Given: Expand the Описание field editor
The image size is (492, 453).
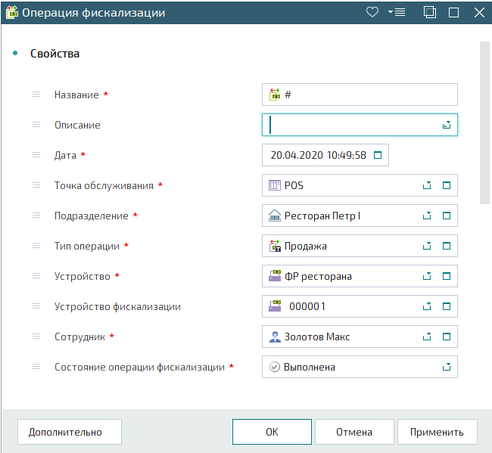Looking at the screenshot, I should pyautogui.click(x=447, y=125).
